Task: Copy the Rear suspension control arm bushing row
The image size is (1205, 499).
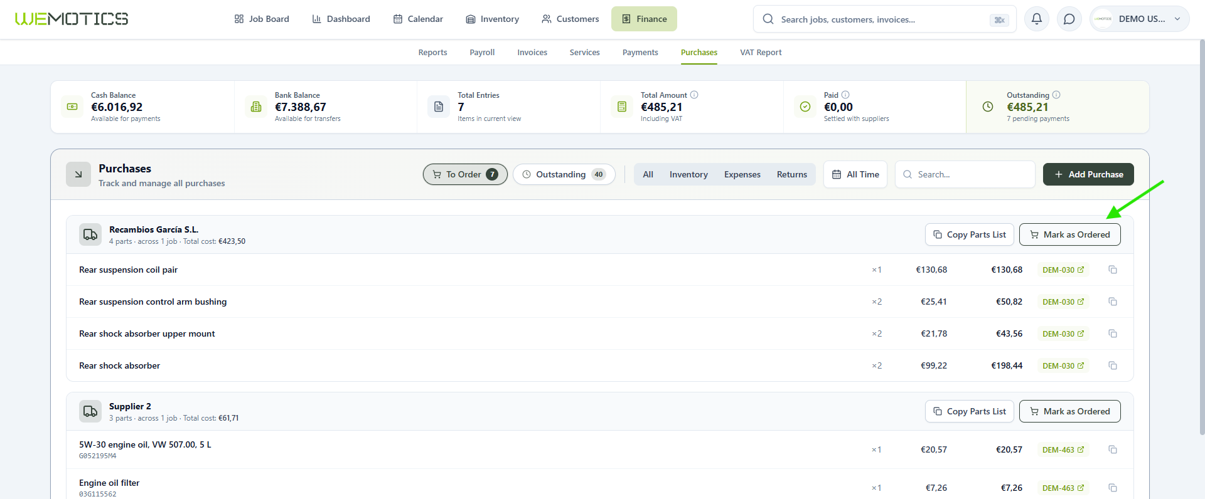Action: pyautogui.click(x=1113, y=302)
